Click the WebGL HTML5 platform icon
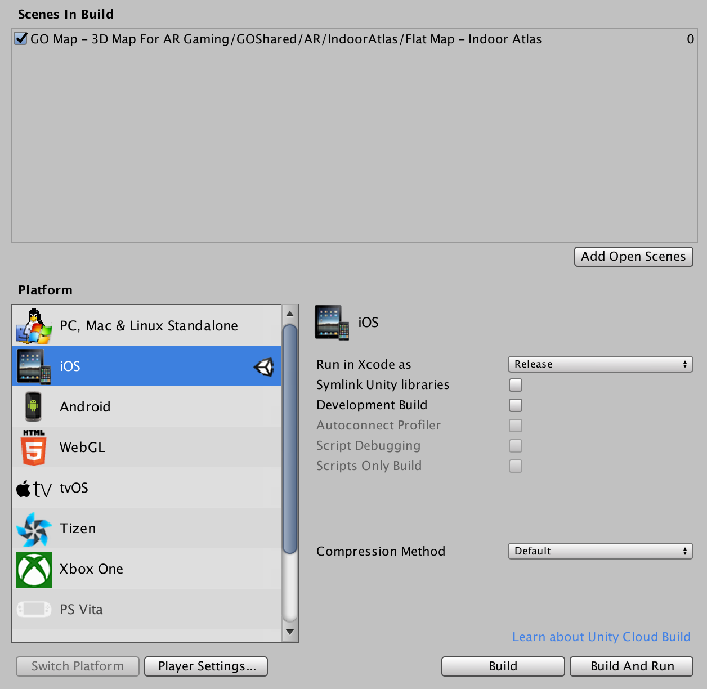Image resolution: width=707 pixels, height=689 pixels. tap(33, 447)
